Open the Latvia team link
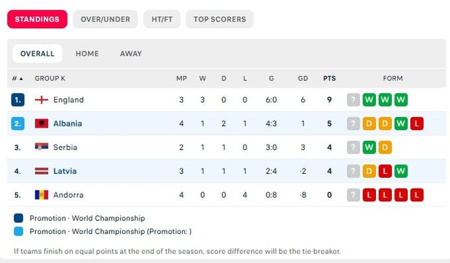Screen dimensions: 450x263 65,171
